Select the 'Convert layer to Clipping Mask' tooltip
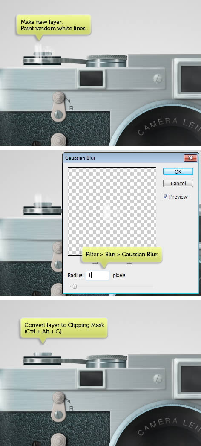 [64, 328]
